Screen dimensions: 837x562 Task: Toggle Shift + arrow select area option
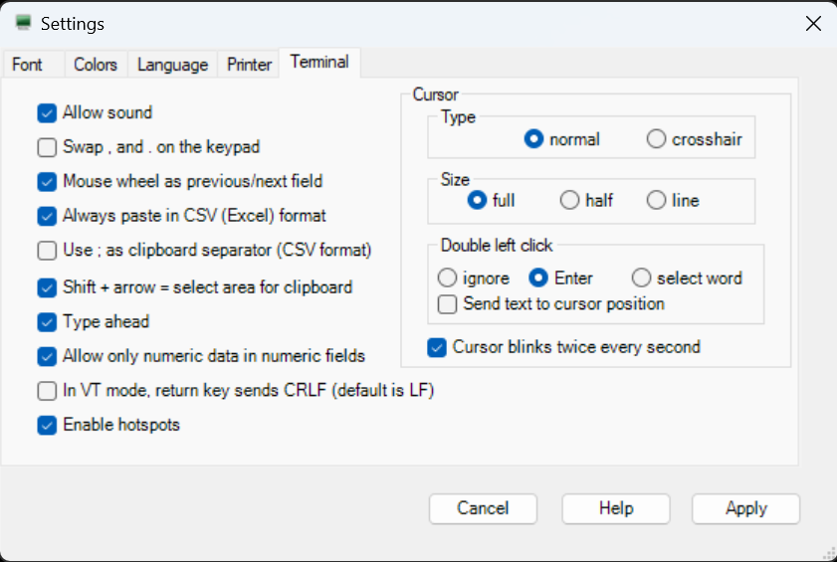point(47,287)
